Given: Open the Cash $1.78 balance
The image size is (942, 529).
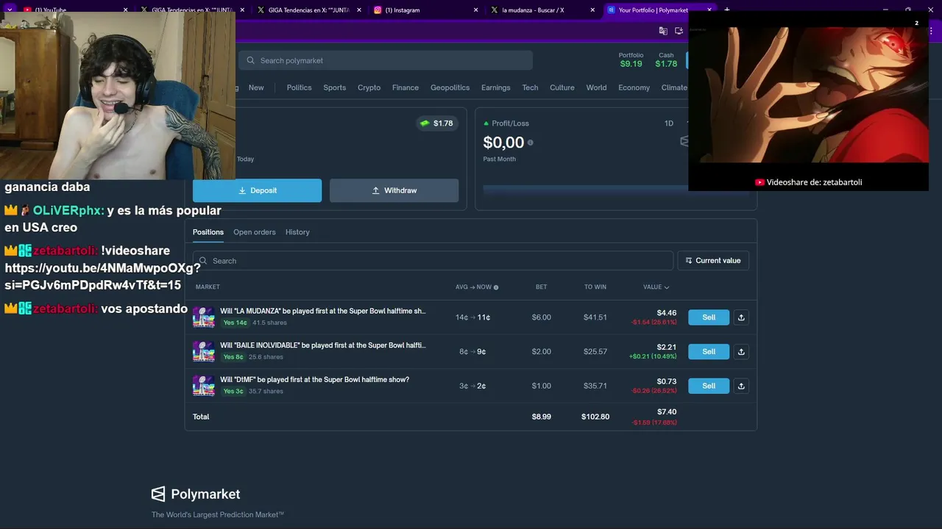Looking at the screenshot, I should click(666, 60).
